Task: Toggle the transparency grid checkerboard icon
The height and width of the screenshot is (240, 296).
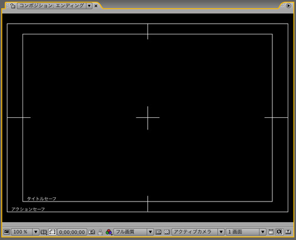Action: click(167, 232)
